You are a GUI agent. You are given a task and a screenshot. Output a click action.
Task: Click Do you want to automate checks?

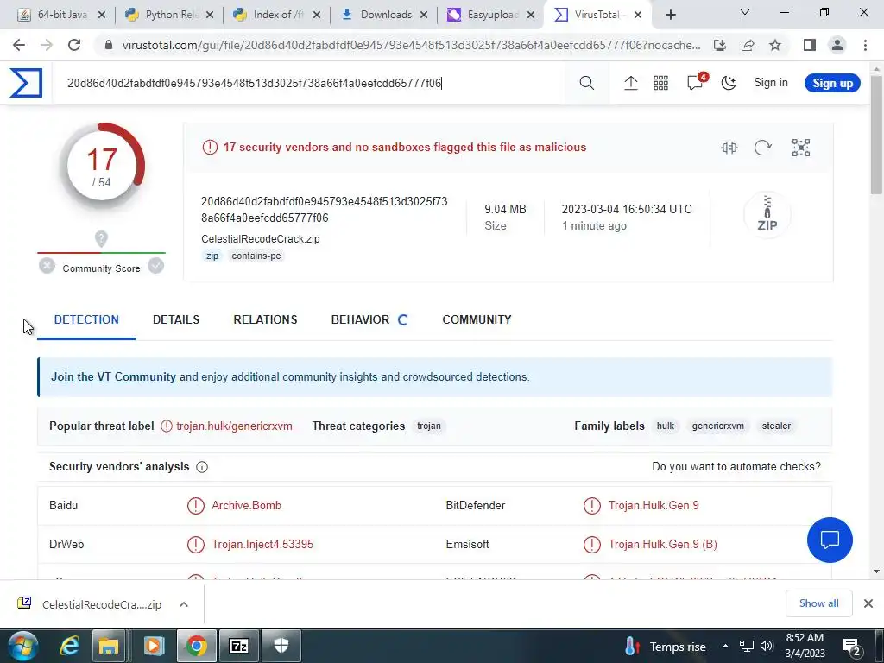click(x=736, y=467)
